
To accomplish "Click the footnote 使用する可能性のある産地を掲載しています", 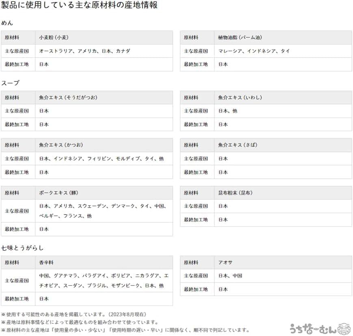I will click(x=73, y=314).
